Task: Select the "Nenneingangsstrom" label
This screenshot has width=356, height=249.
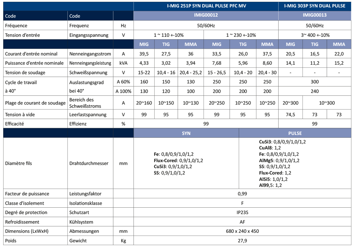Action: 90,54
